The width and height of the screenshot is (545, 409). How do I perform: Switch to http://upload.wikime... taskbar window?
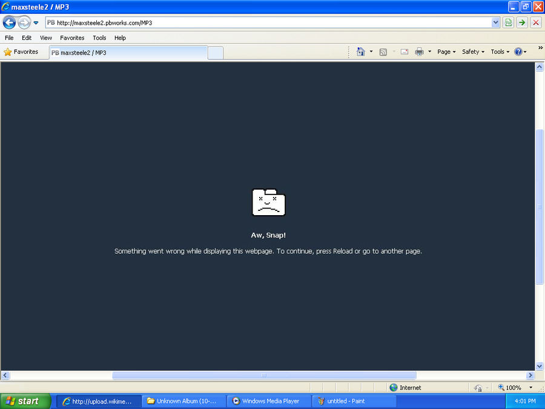click(x=99, y=401)
